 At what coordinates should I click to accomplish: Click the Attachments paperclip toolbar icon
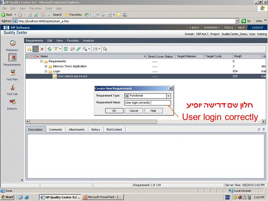point(78,49)
